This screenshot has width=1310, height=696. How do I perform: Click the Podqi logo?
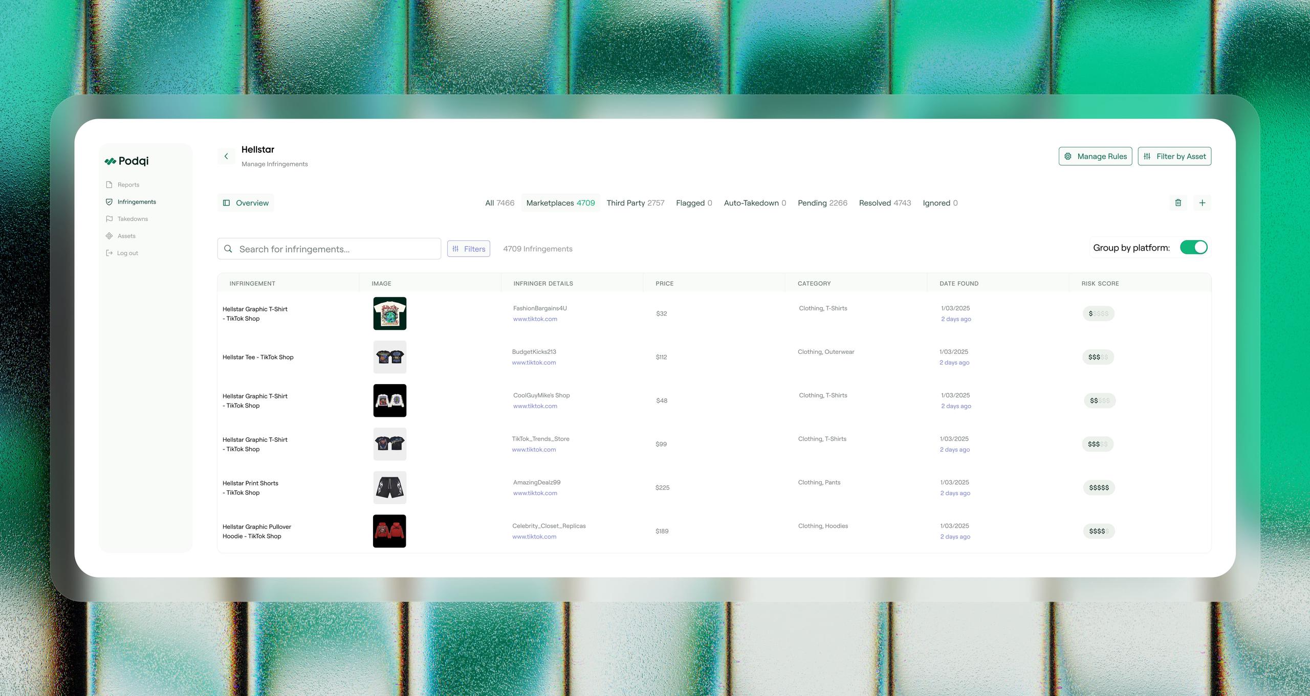[x=126, y=161]
